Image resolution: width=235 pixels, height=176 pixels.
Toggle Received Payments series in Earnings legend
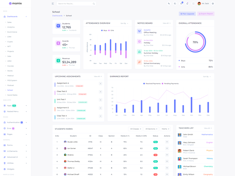pos(152,84)
